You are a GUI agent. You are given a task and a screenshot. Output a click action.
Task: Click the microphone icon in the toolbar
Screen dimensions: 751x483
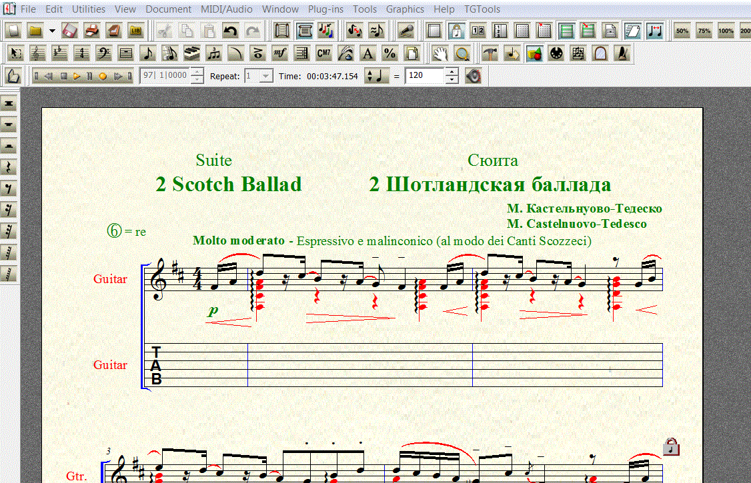click(406, 31)
